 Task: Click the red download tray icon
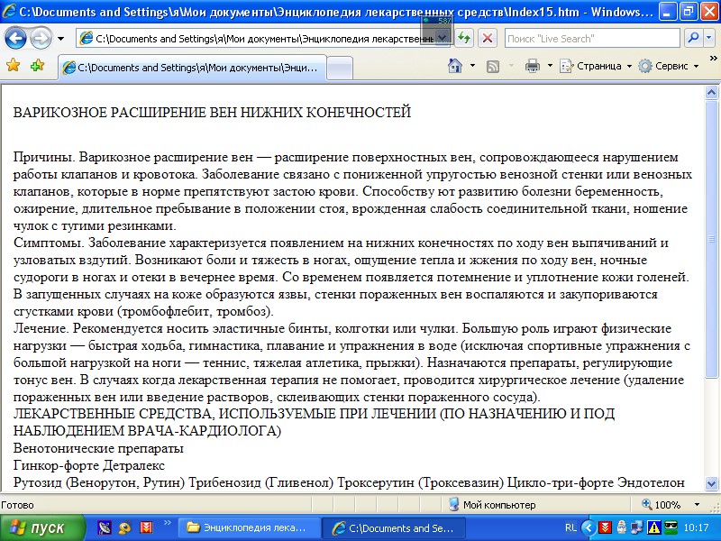point(604,527)
